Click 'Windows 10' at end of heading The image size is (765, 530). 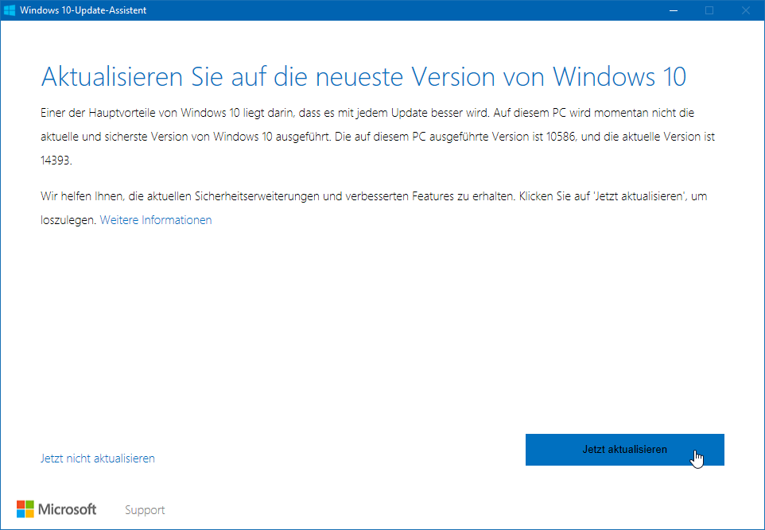pyautogui.click(x=619, y=77)
